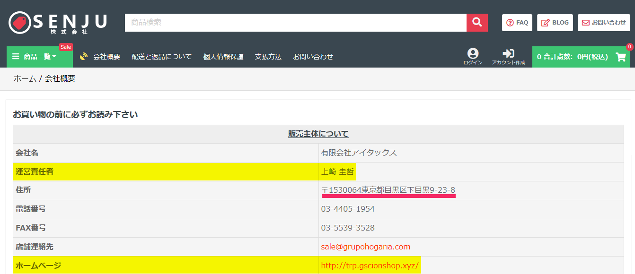Open 支払方法 menu item
This screenshot has width=635, height=274.
coord(268,57)
